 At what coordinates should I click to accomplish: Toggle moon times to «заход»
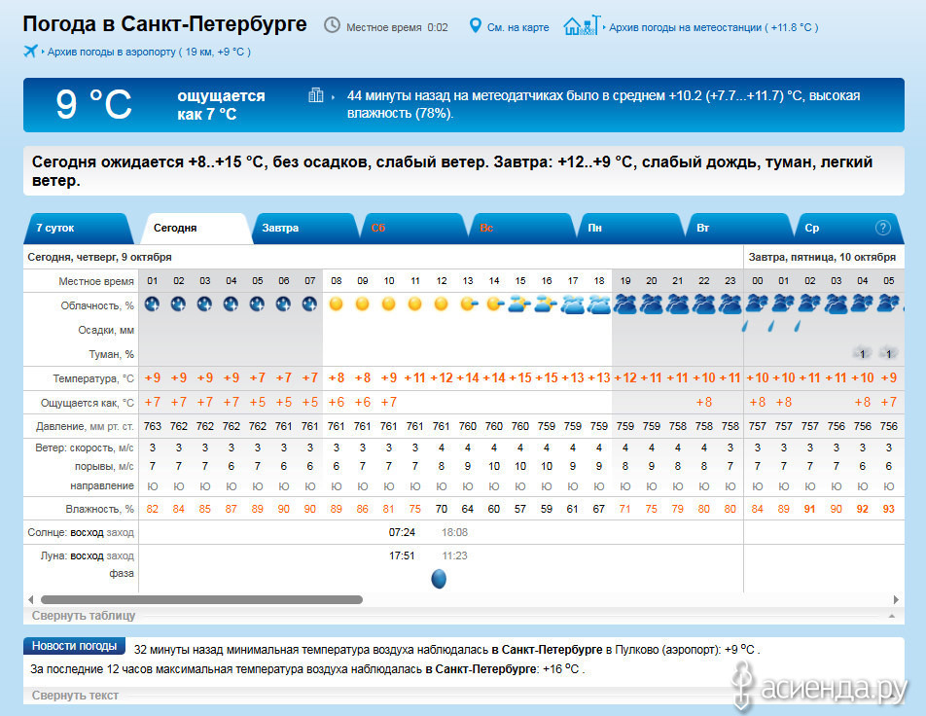(x=122, y=555)
